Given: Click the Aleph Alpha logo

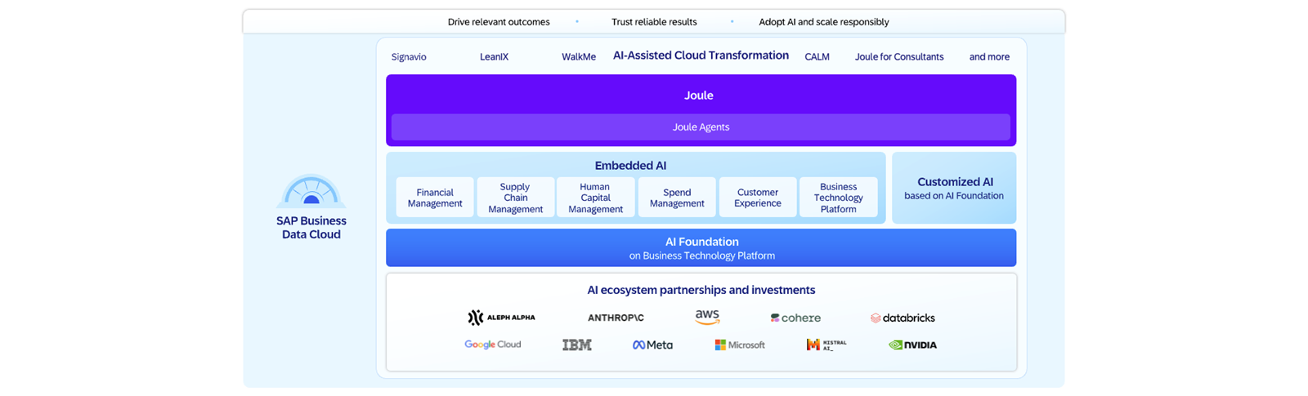Looking at the screenshot, I should click(501, 318).
